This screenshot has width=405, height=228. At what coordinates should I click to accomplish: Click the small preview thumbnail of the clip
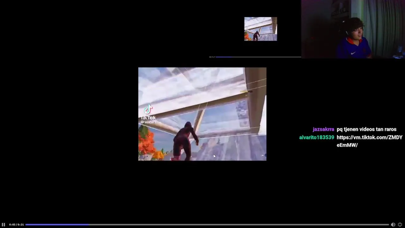(260, 29)
